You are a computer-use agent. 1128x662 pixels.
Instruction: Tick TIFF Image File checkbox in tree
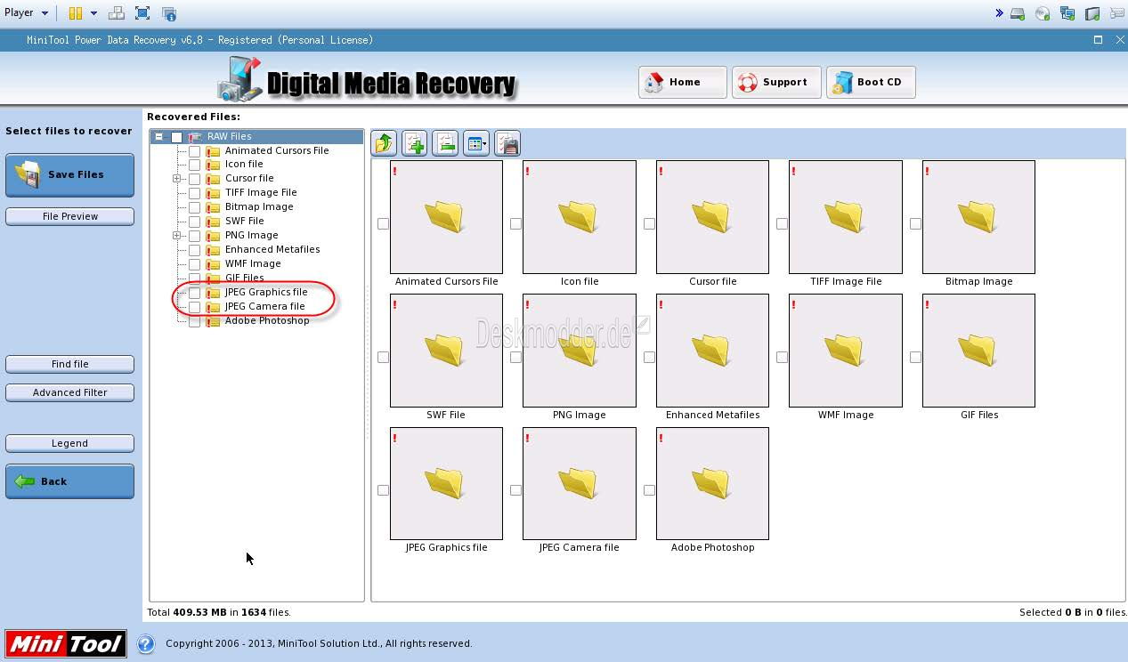click(194, 193)
